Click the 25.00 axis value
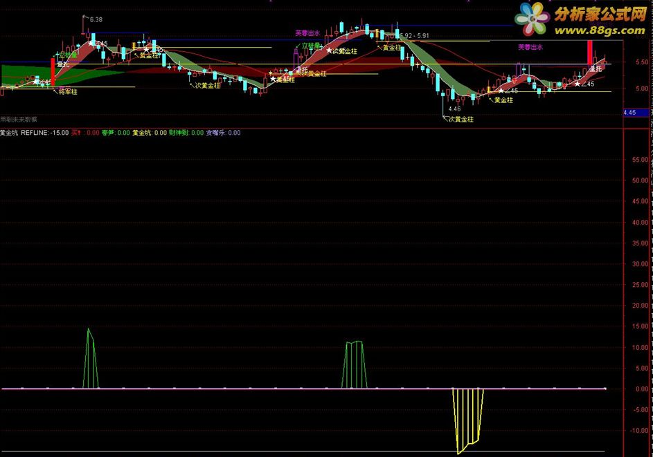 tap(640, 285)
